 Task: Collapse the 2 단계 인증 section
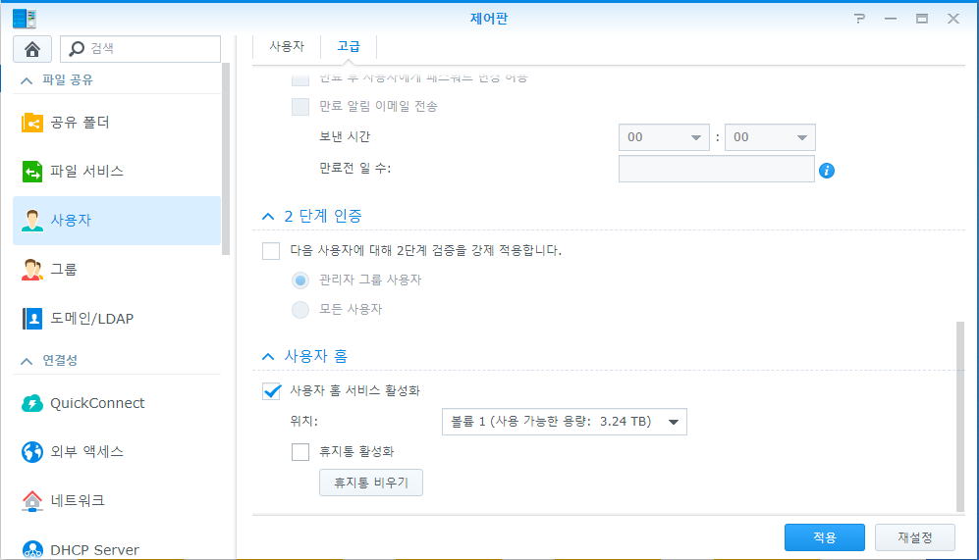[x=268, y=217]
